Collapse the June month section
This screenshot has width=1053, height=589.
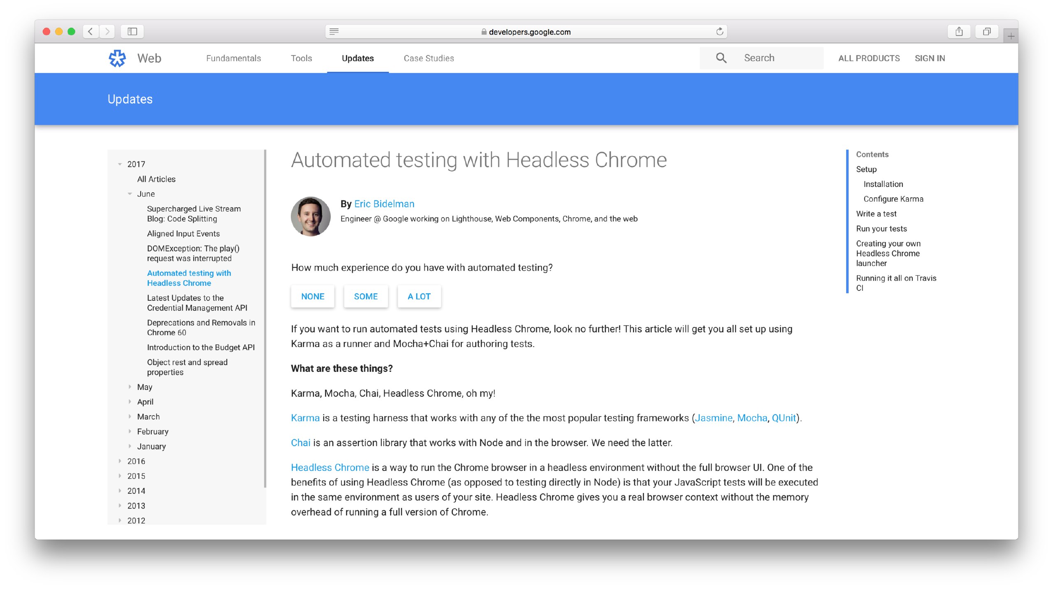[x=130, y=194]
